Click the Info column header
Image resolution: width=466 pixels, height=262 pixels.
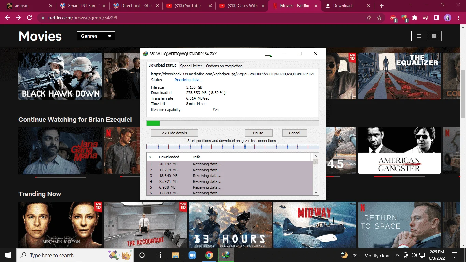coord(251,157)
